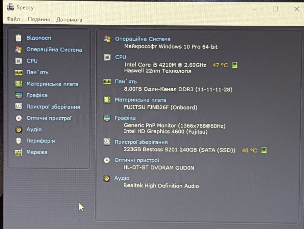
Task: Open Аудіо heading link in summary
Action: pos(122,178)
